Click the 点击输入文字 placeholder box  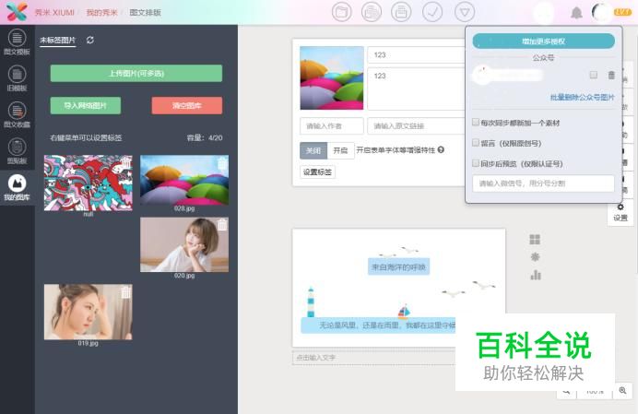[x=373, y=358]
